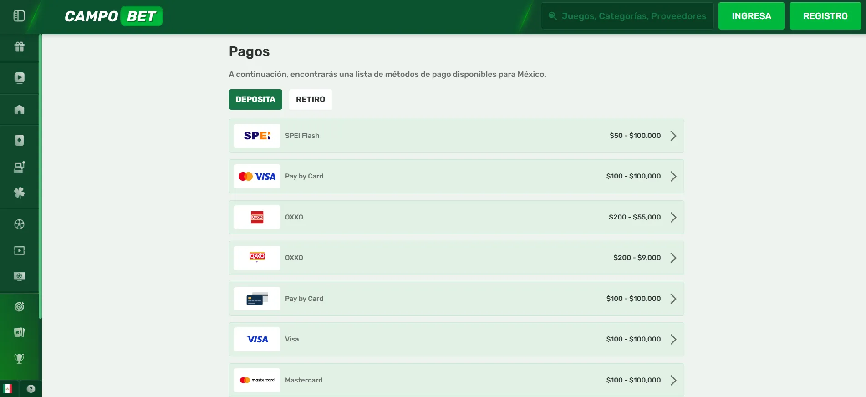Image resolution: width=866 pixels, height=397 pixels.
Task: Open the target challenges icon
Action: click(19, 307)
